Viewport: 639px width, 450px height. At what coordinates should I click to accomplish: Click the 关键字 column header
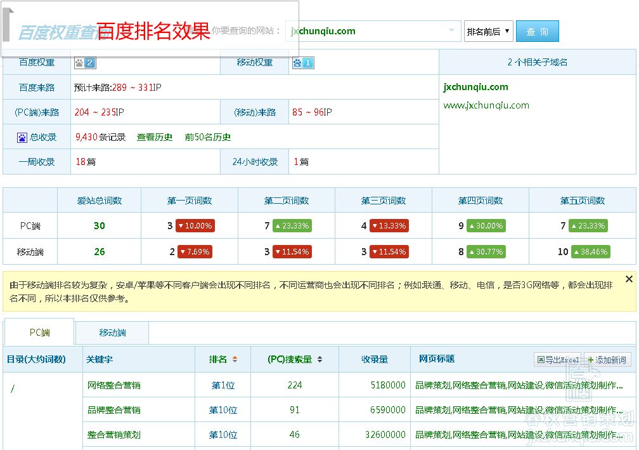[x=100, y=359]
